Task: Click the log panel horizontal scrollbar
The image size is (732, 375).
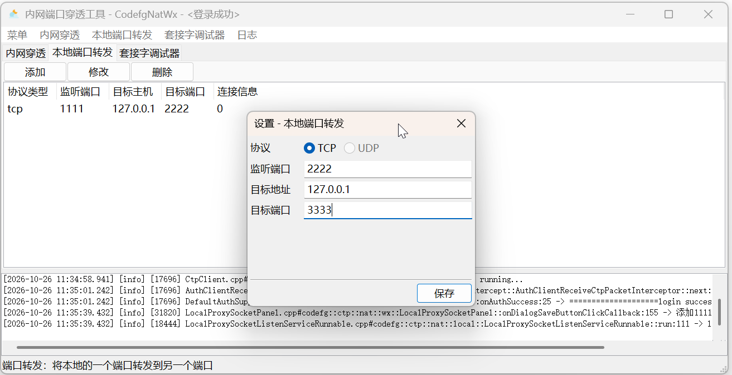Action: [311, 347]
